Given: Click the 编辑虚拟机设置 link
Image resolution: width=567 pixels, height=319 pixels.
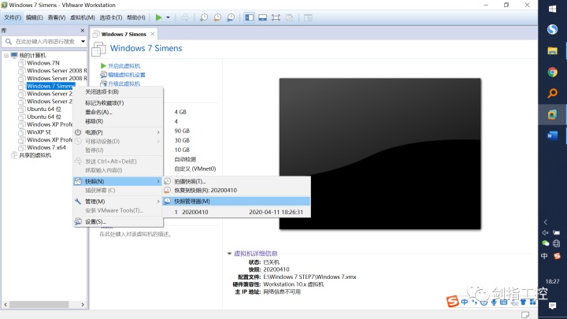Looking at the screenshot, I should pyautogui.click(x=127, y=75).
